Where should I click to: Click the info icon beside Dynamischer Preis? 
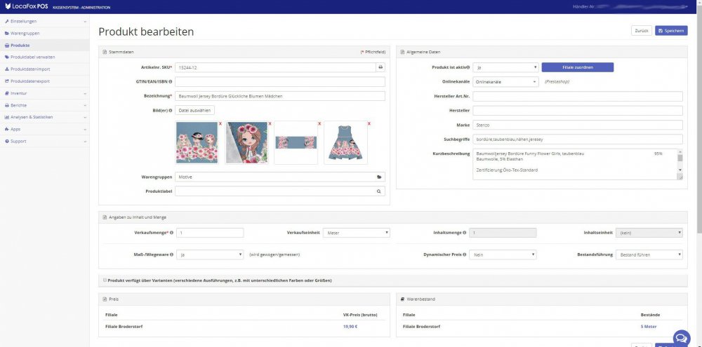coord(464,254)
